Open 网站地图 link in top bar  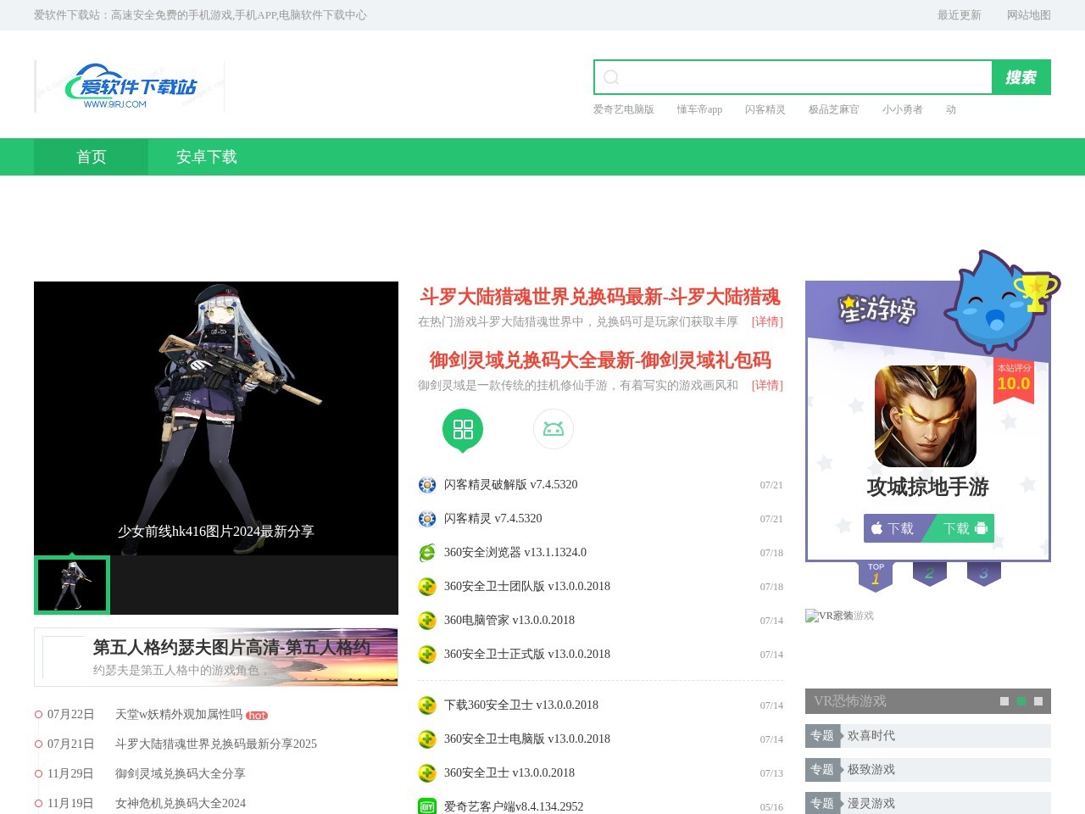[1028, 15]
